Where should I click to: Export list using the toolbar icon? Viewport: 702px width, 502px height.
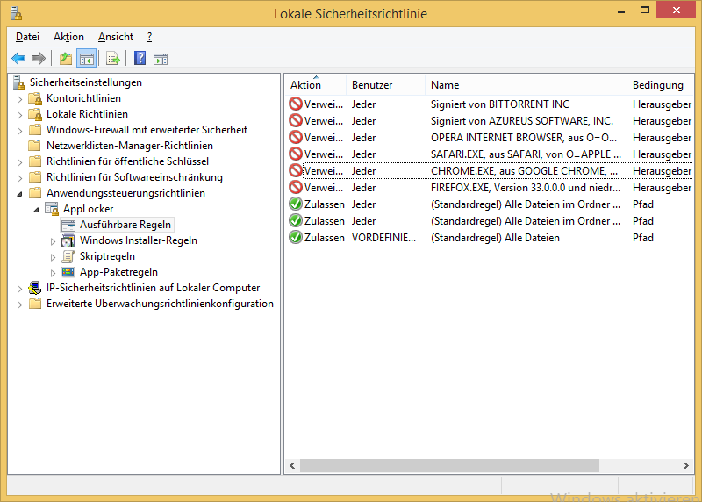click(x=113, y=59)
